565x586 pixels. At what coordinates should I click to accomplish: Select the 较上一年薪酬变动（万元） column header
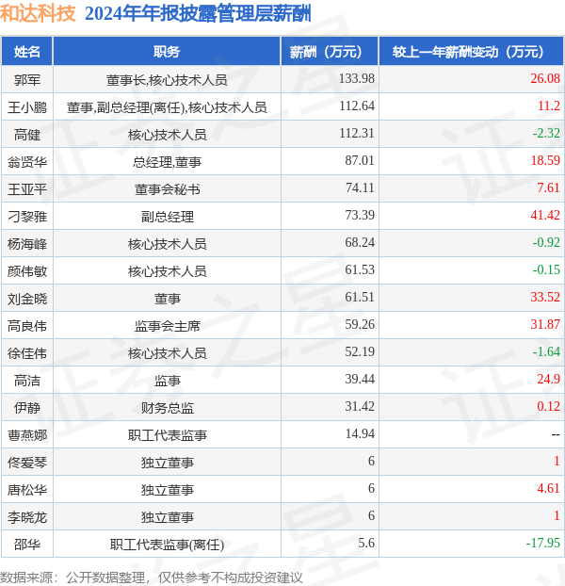tap(471, 52)
